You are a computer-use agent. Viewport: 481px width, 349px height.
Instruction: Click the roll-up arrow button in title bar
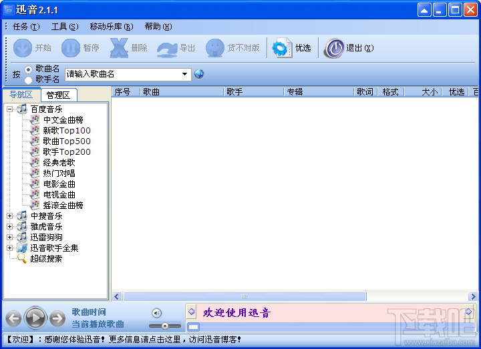(424, 10)
